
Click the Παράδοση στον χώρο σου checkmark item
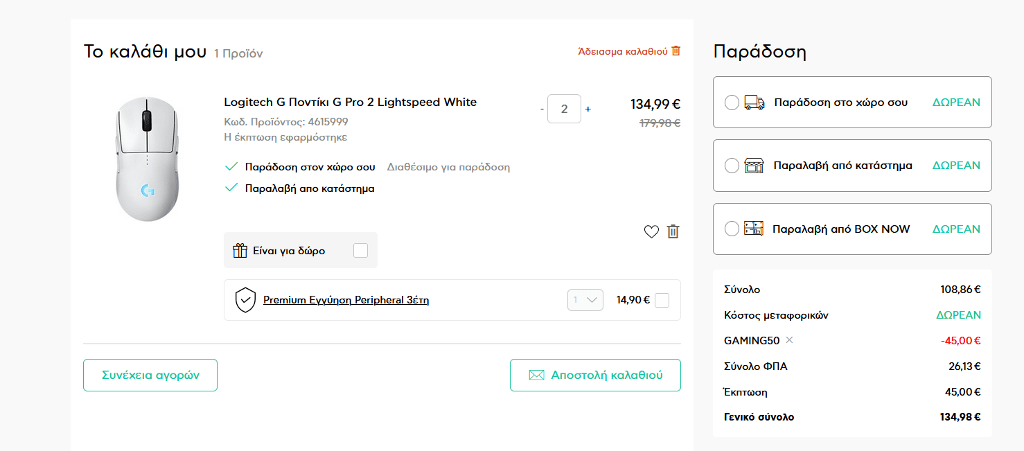pos(301,167)
